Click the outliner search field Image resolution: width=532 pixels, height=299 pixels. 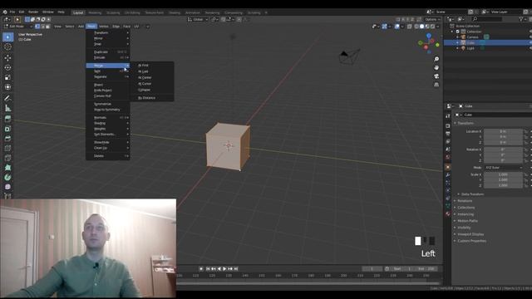tap(486, 19)
